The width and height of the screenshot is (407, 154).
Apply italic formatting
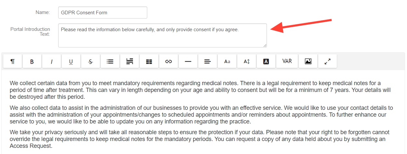[51, 61]
